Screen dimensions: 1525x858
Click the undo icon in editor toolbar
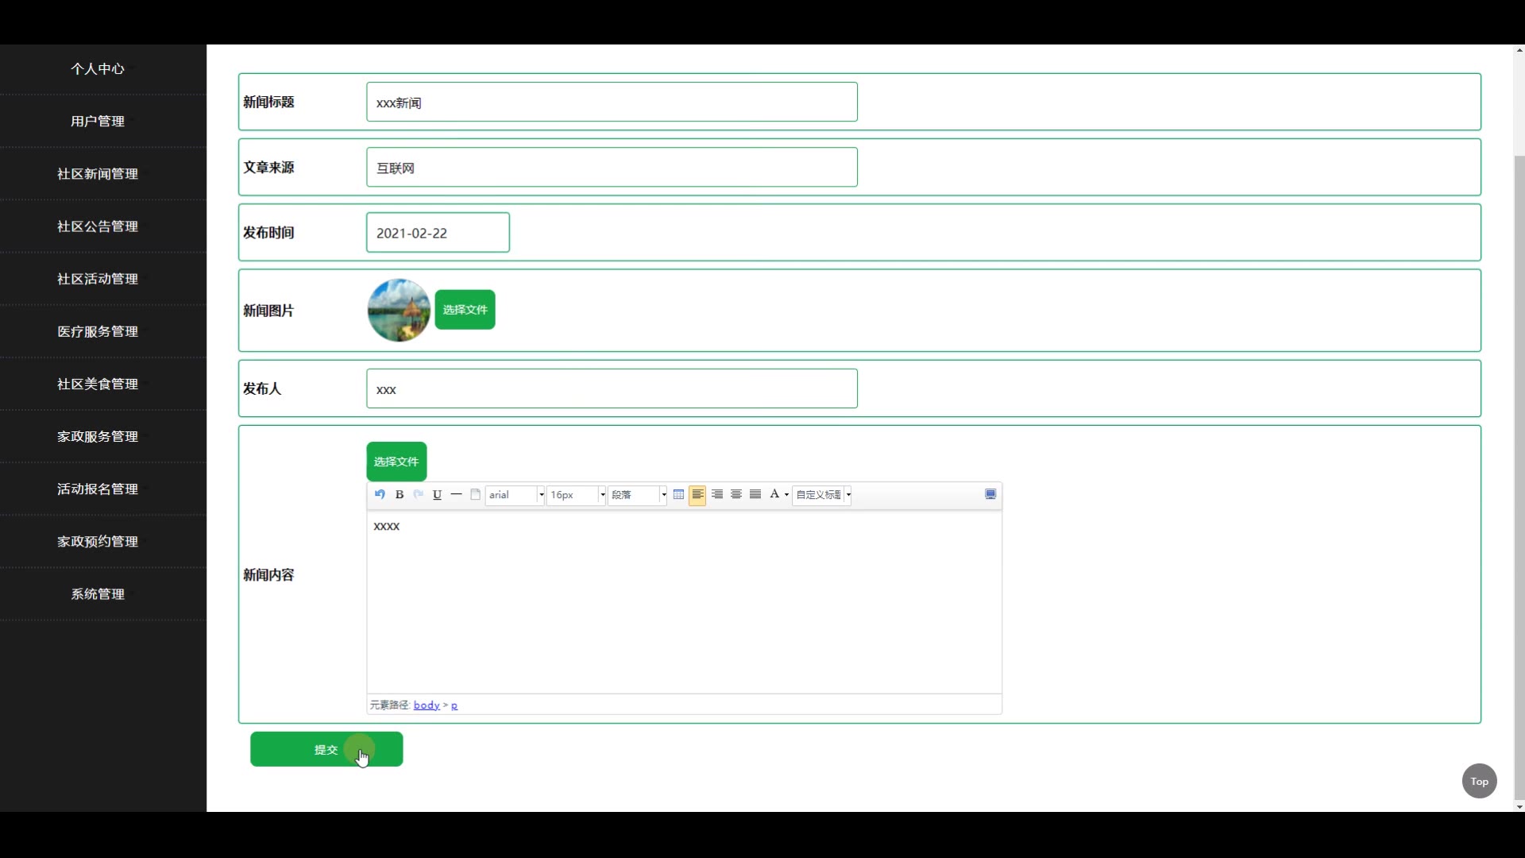[380, 494]
